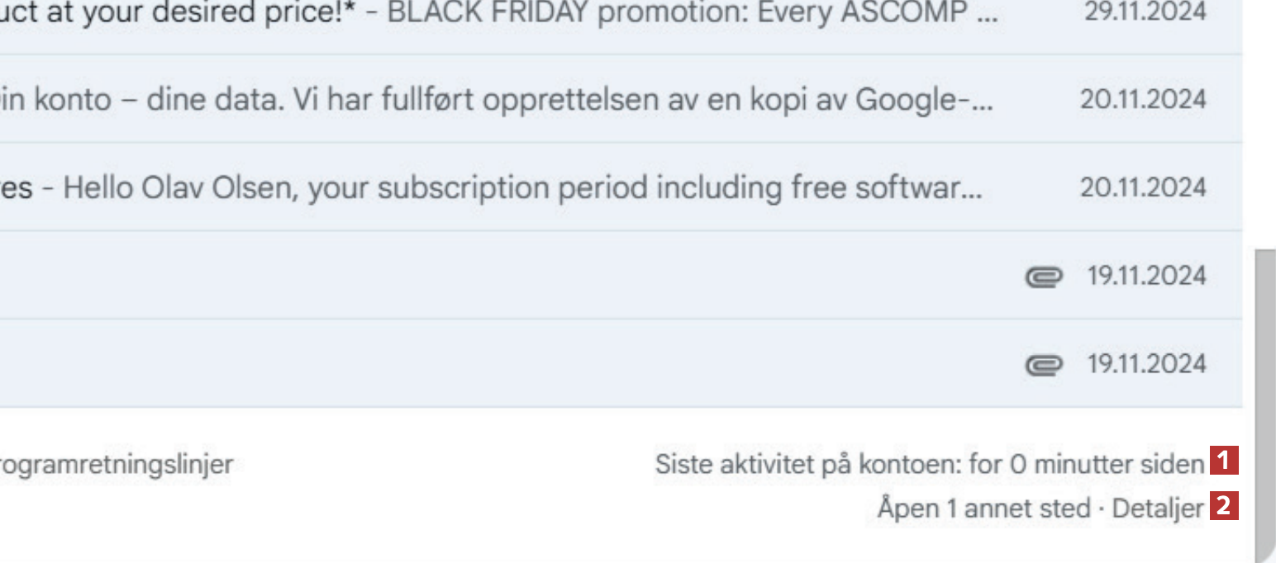Click the date on the Olav Olsen email
Viewport: 1276px width, 563px height.
1142,188
